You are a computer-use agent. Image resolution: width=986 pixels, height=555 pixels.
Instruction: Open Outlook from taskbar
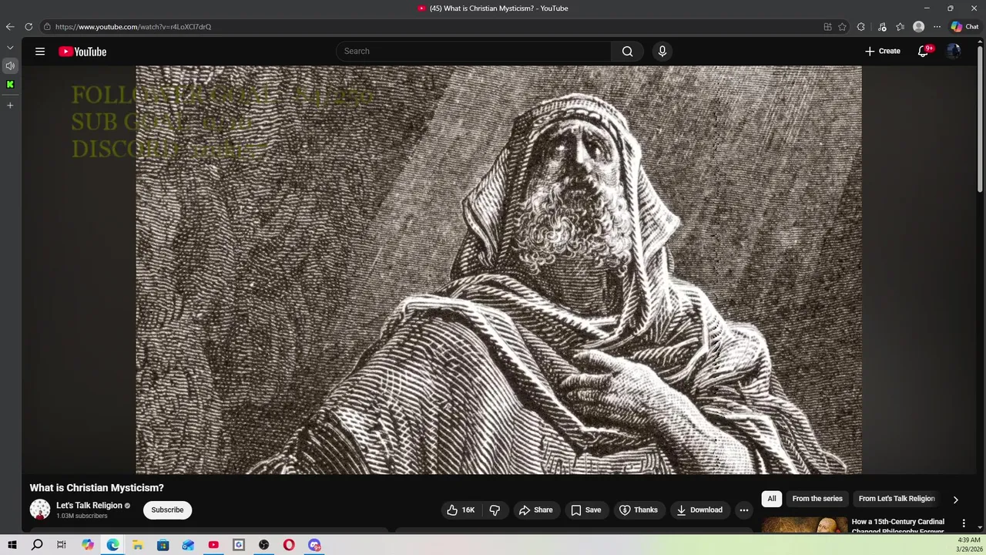(188, 545)
